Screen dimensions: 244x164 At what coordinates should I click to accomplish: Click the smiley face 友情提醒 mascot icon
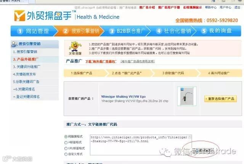click(x=75, y=47)
